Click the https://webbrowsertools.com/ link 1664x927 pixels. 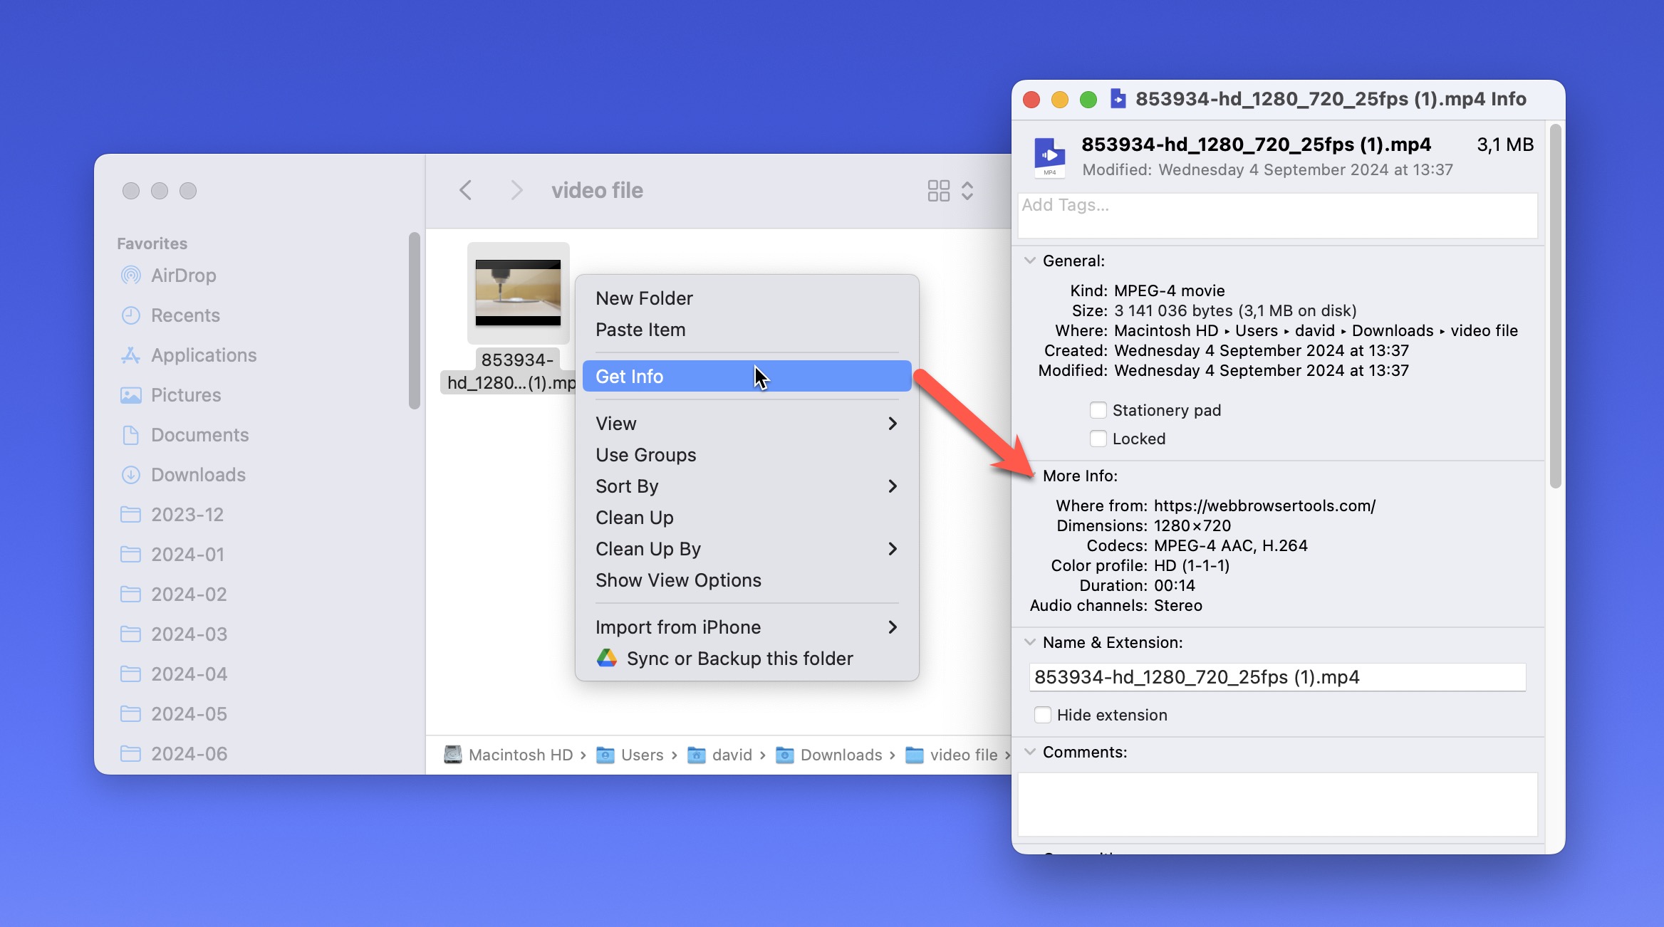coord(1264,506)
